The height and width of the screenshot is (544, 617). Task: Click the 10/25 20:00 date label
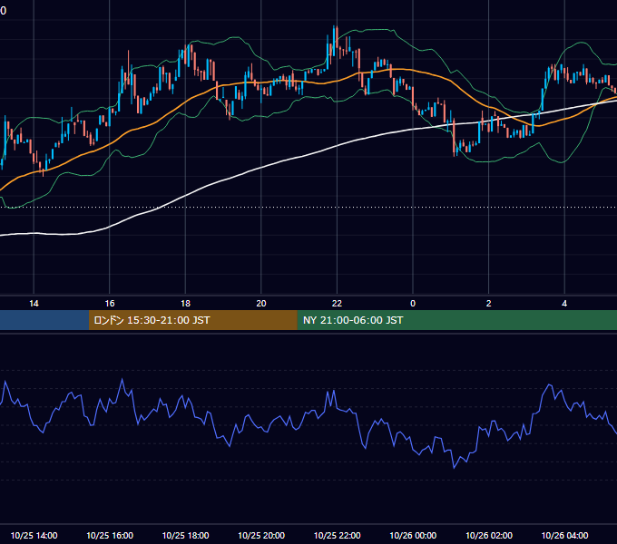click(261, 535)
